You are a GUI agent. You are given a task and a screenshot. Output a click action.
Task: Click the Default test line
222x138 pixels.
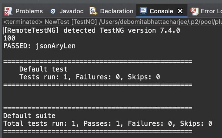(43, 69)
